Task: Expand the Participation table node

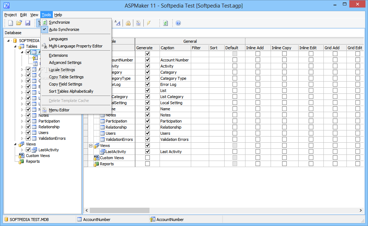Action: (x=22, y=121)
